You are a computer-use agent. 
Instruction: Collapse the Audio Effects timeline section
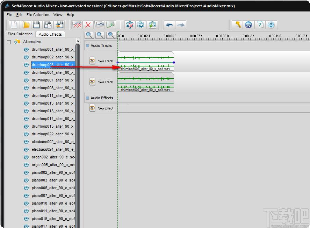87,98
